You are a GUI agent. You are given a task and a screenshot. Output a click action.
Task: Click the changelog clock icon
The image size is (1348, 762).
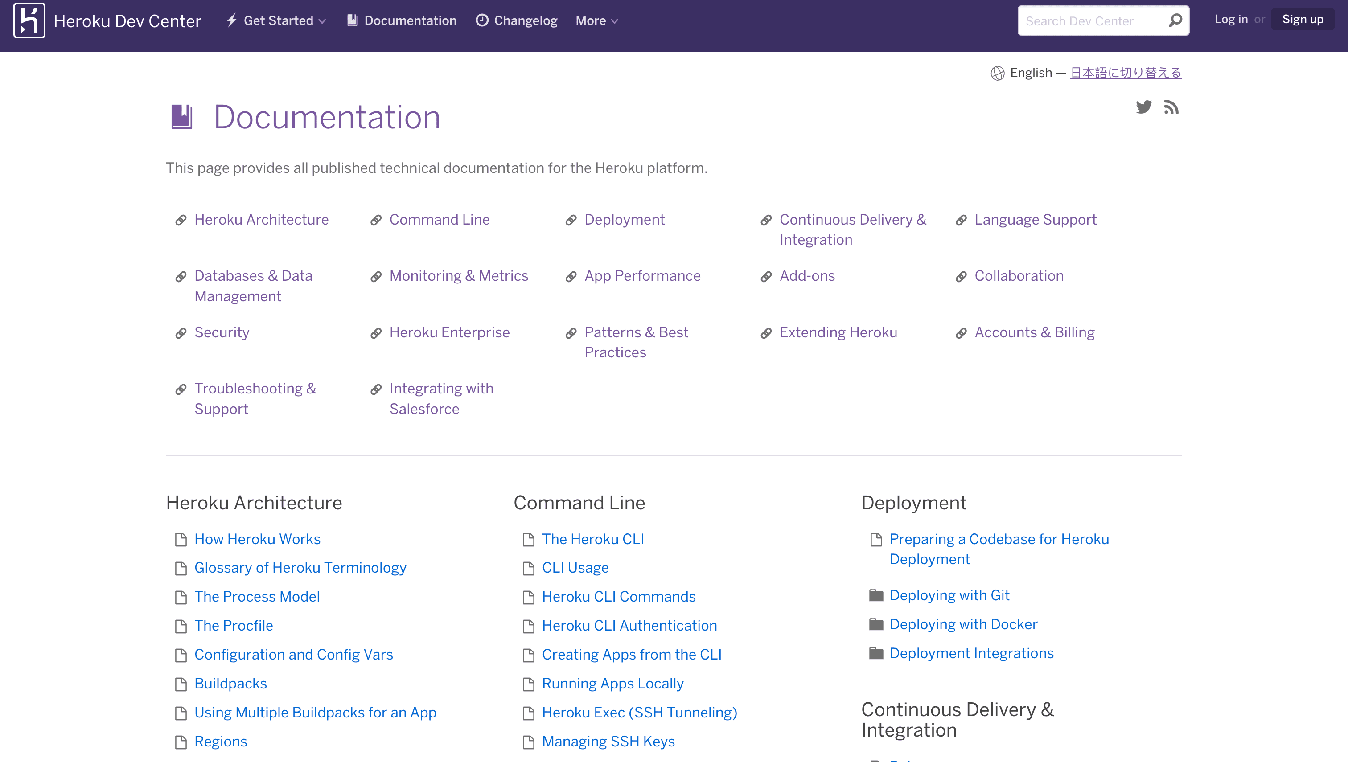click(482, 20)
